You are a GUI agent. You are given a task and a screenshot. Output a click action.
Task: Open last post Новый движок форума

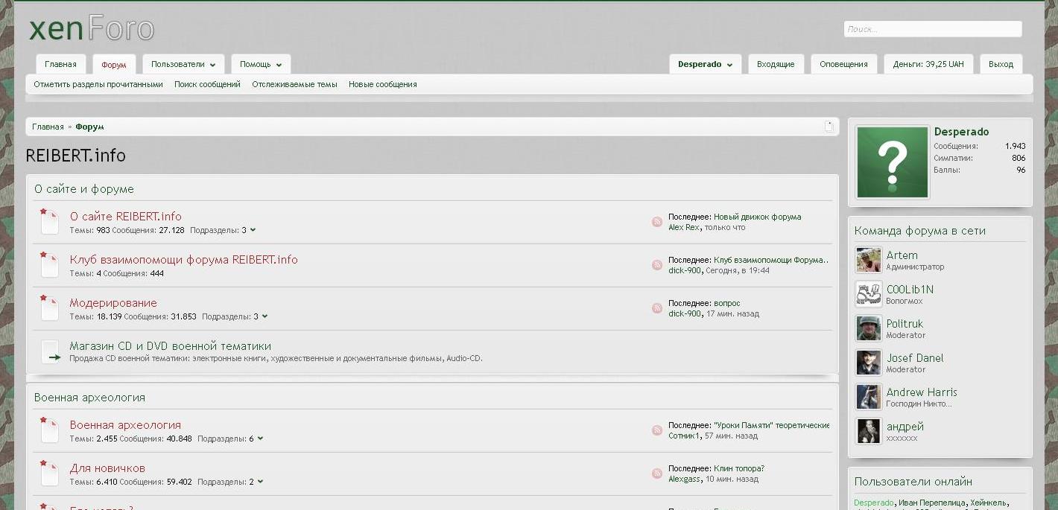pyautogui.click(x=757, y=217)
